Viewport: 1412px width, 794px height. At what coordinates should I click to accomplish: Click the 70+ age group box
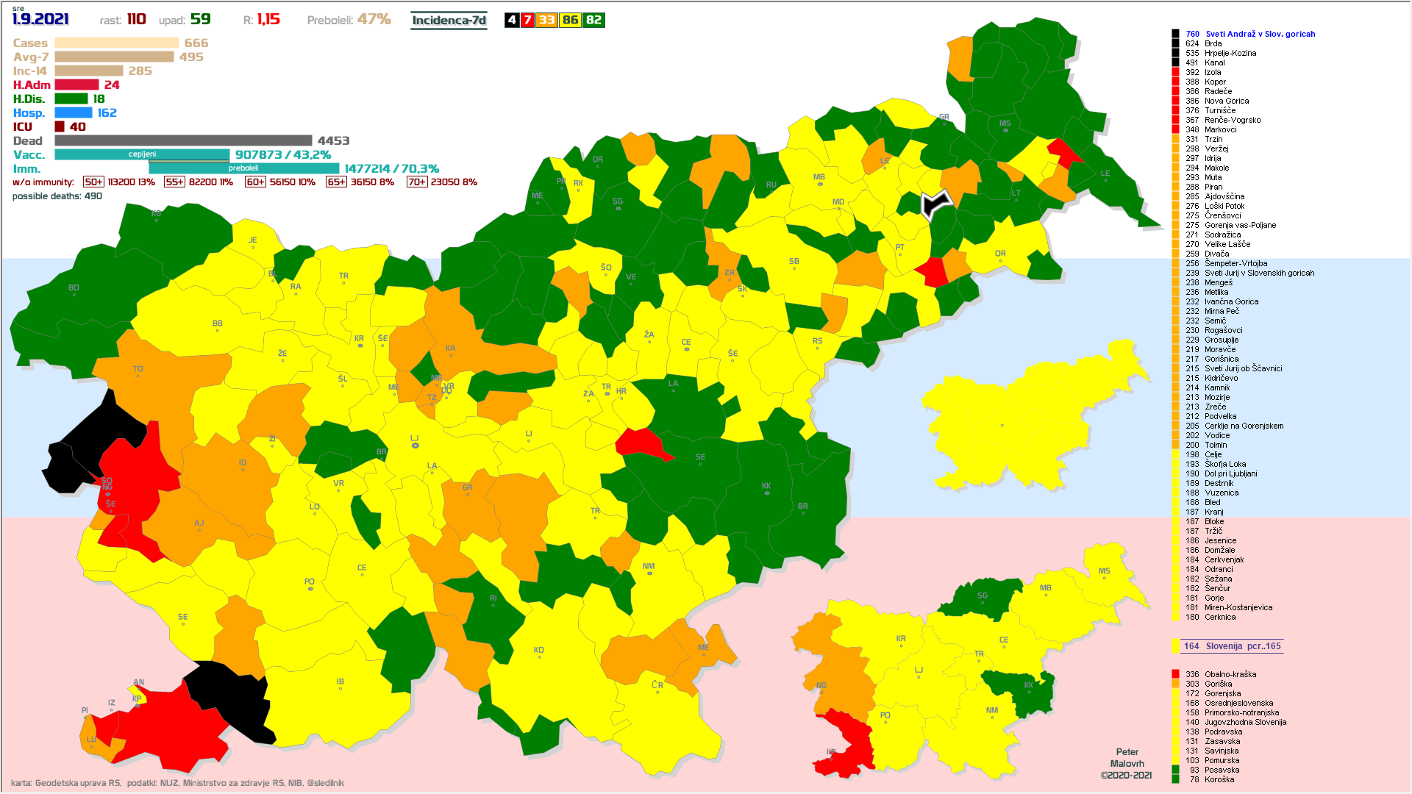[x=416, y=182]
